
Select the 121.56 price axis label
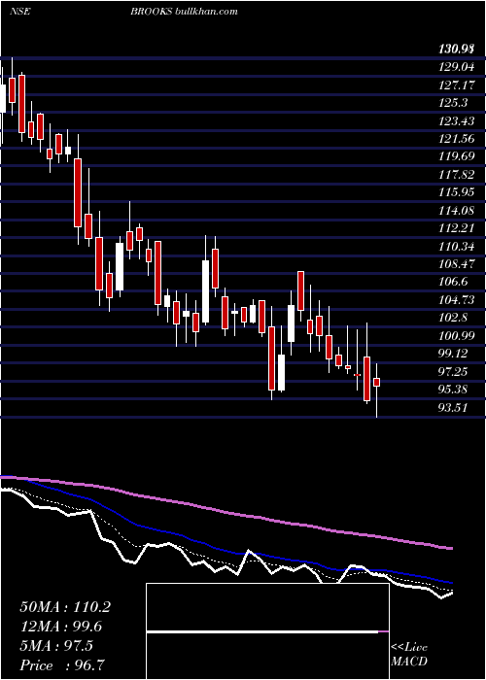pyautogui.click(x=457, y=139)
